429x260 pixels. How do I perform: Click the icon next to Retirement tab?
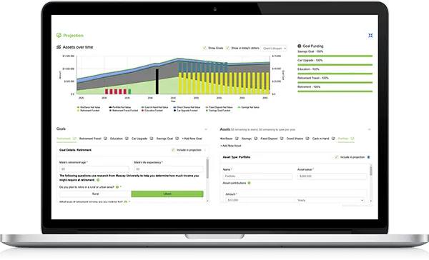(74, 139)
